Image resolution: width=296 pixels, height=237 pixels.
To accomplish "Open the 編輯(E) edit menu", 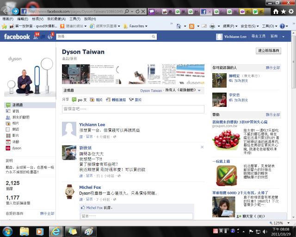I will [x=23, y=19].
